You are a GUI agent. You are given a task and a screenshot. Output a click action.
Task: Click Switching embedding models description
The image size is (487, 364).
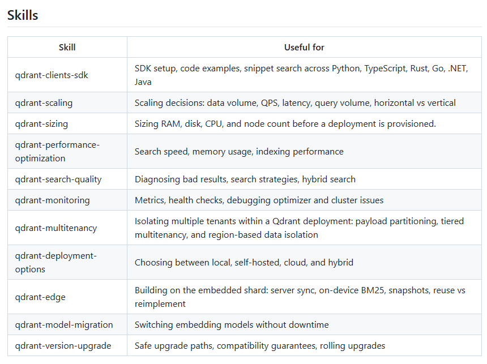pos(304,324)
